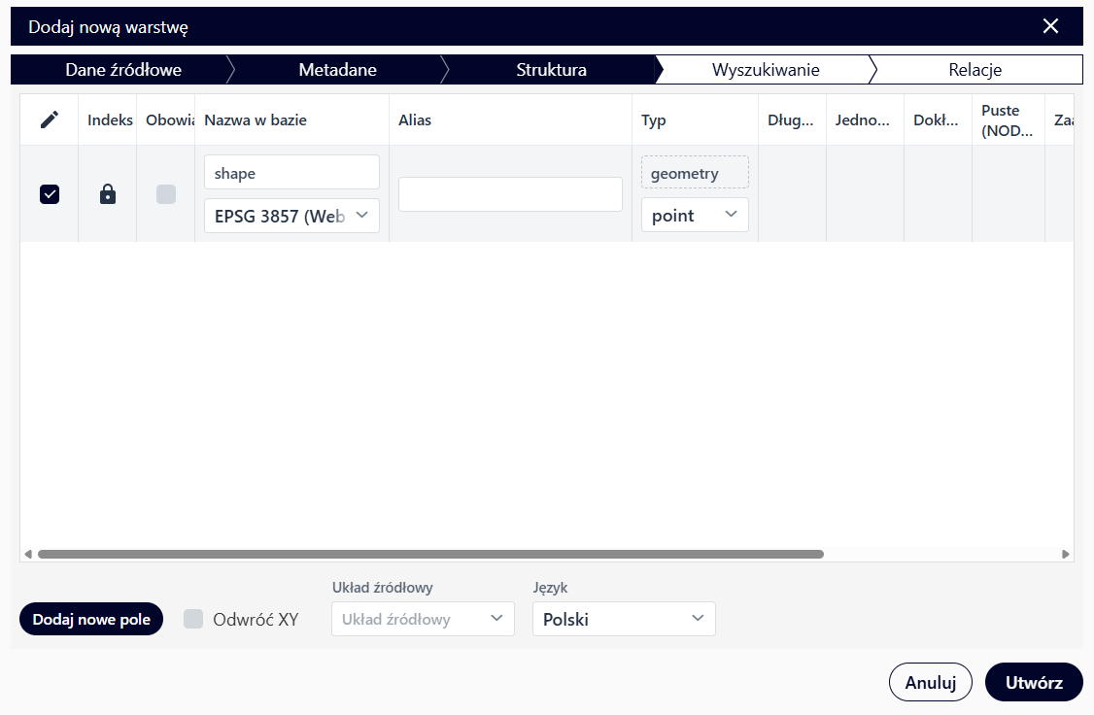
Task: Switch to the Metadane step
Action: (x=337, y=70)
